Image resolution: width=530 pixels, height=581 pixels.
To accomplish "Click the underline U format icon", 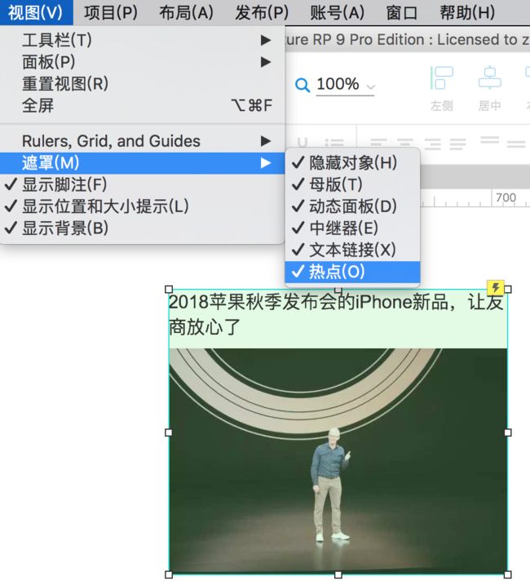I will pyautogui.click(x=303, y=143).
